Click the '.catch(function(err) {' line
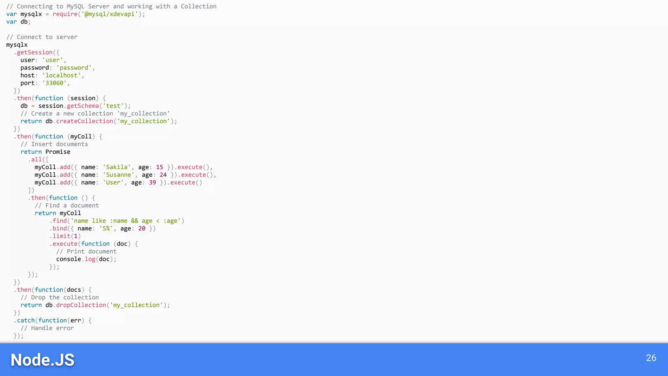 click(53, 321)
